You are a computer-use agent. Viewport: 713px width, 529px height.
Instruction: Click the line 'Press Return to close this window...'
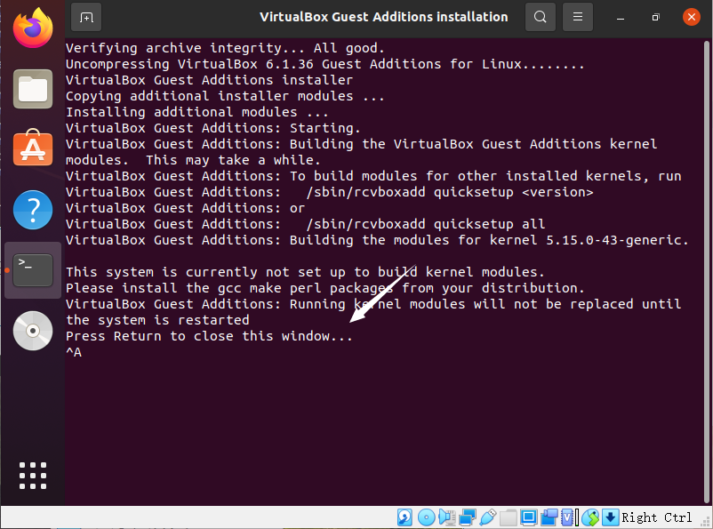pos(209,336)
